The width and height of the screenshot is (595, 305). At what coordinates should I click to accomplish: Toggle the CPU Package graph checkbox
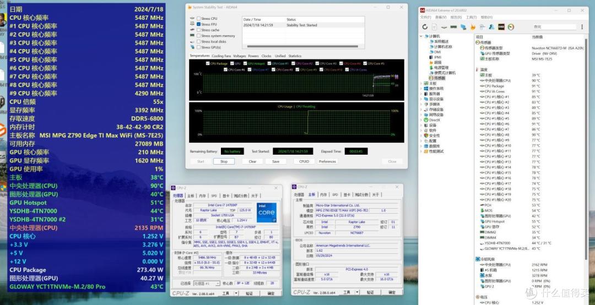(207, 64)
